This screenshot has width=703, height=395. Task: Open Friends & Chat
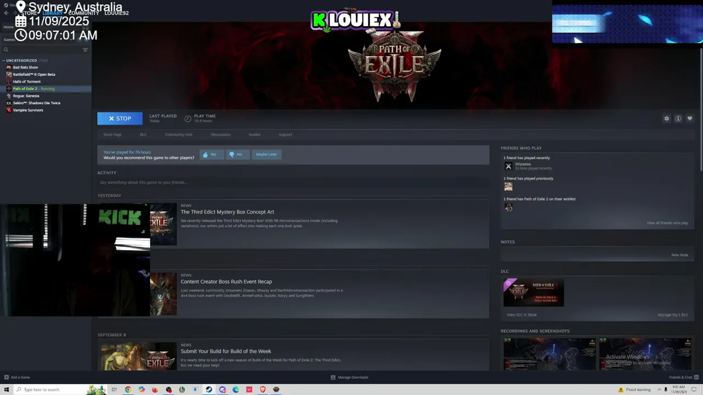coord(683,377)
